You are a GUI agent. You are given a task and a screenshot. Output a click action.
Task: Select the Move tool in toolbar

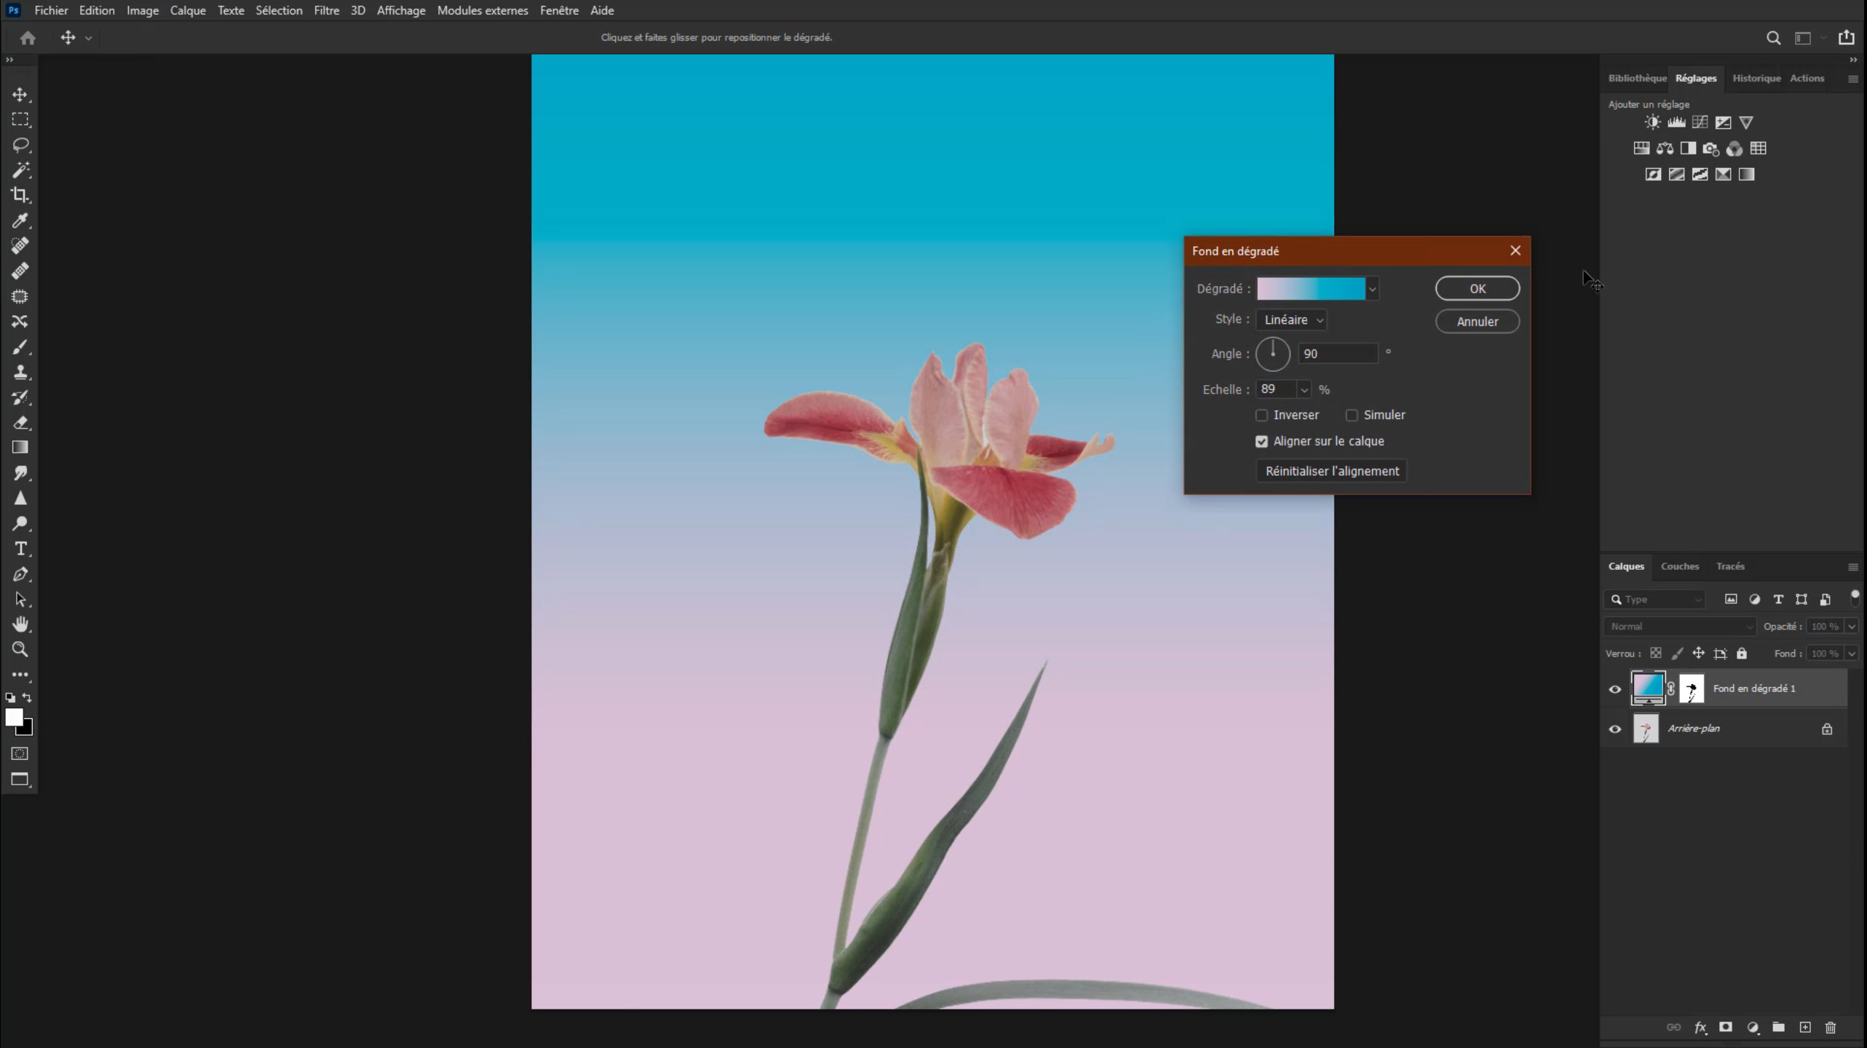20,95
